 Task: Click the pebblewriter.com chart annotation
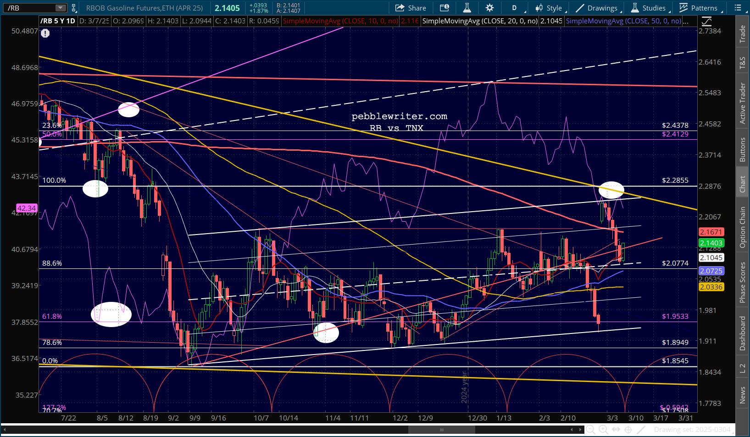pyautogui.click(x=399, y=116)
